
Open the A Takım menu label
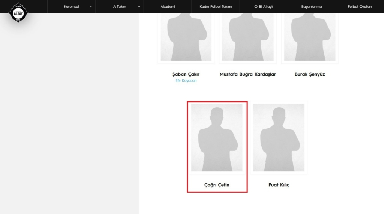click(120, 7)
